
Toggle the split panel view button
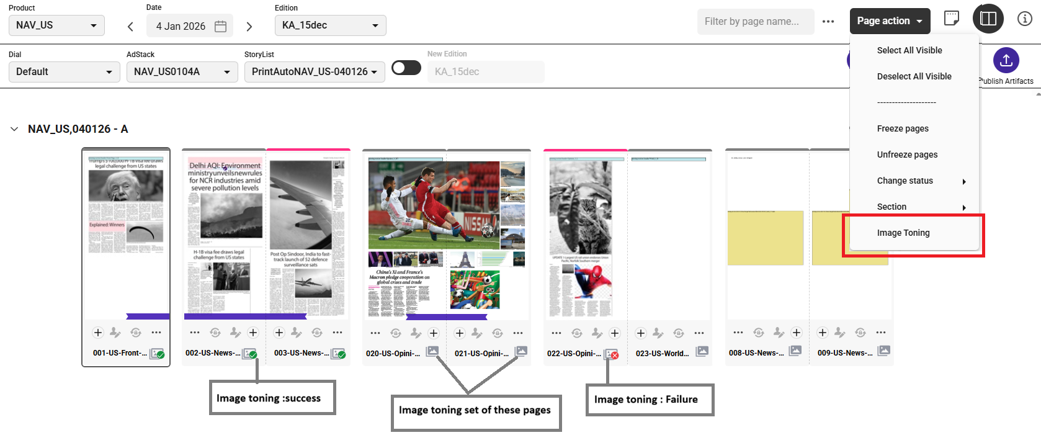tap(988, 19)
